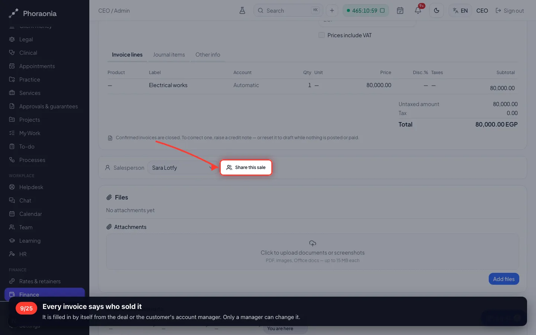Click the plus quick-add button
The image size is (536, 335).
332,10
